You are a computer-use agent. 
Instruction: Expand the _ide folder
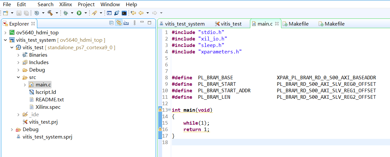[x=18, y=115]
